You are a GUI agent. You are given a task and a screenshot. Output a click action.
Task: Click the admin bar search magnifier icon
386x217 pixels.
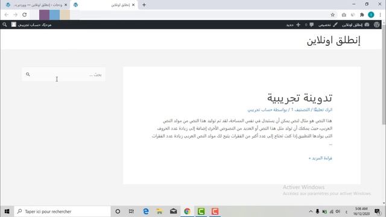pyautogui.click(x=5, y=25)
